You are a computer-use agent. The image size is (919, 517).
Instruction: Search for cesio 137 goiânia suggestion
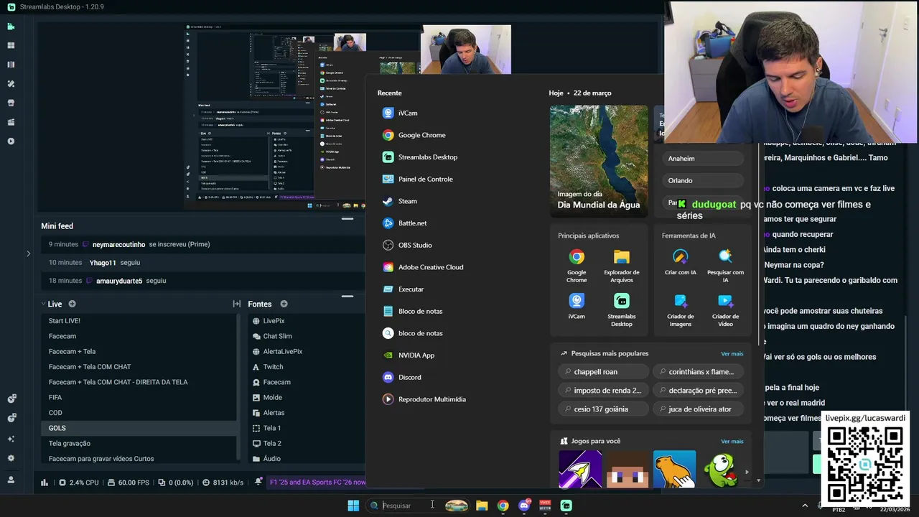click(603, 409)
